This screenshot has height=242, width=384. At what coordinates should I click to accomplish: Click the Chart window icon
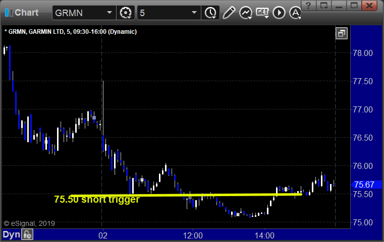tap(9, 13)
